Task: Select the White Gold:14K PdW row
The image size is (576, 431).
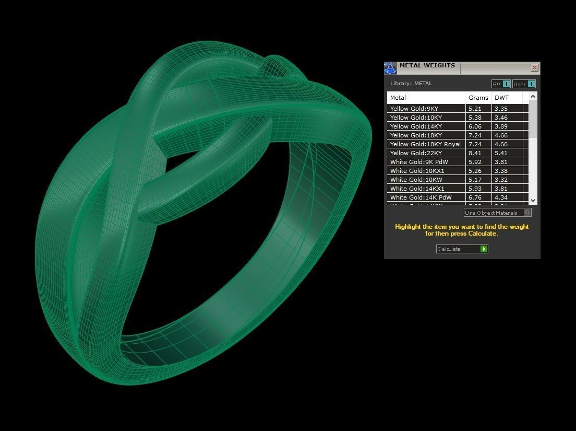Action: click(x=458, y=197)
